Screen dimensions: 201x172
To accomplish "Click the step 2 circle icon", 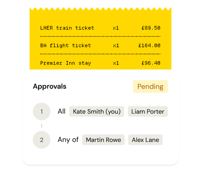I will (x=42, y=140).
